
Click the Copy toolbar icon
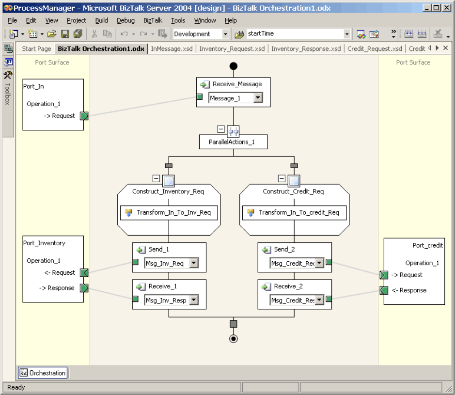pos(107,34)
